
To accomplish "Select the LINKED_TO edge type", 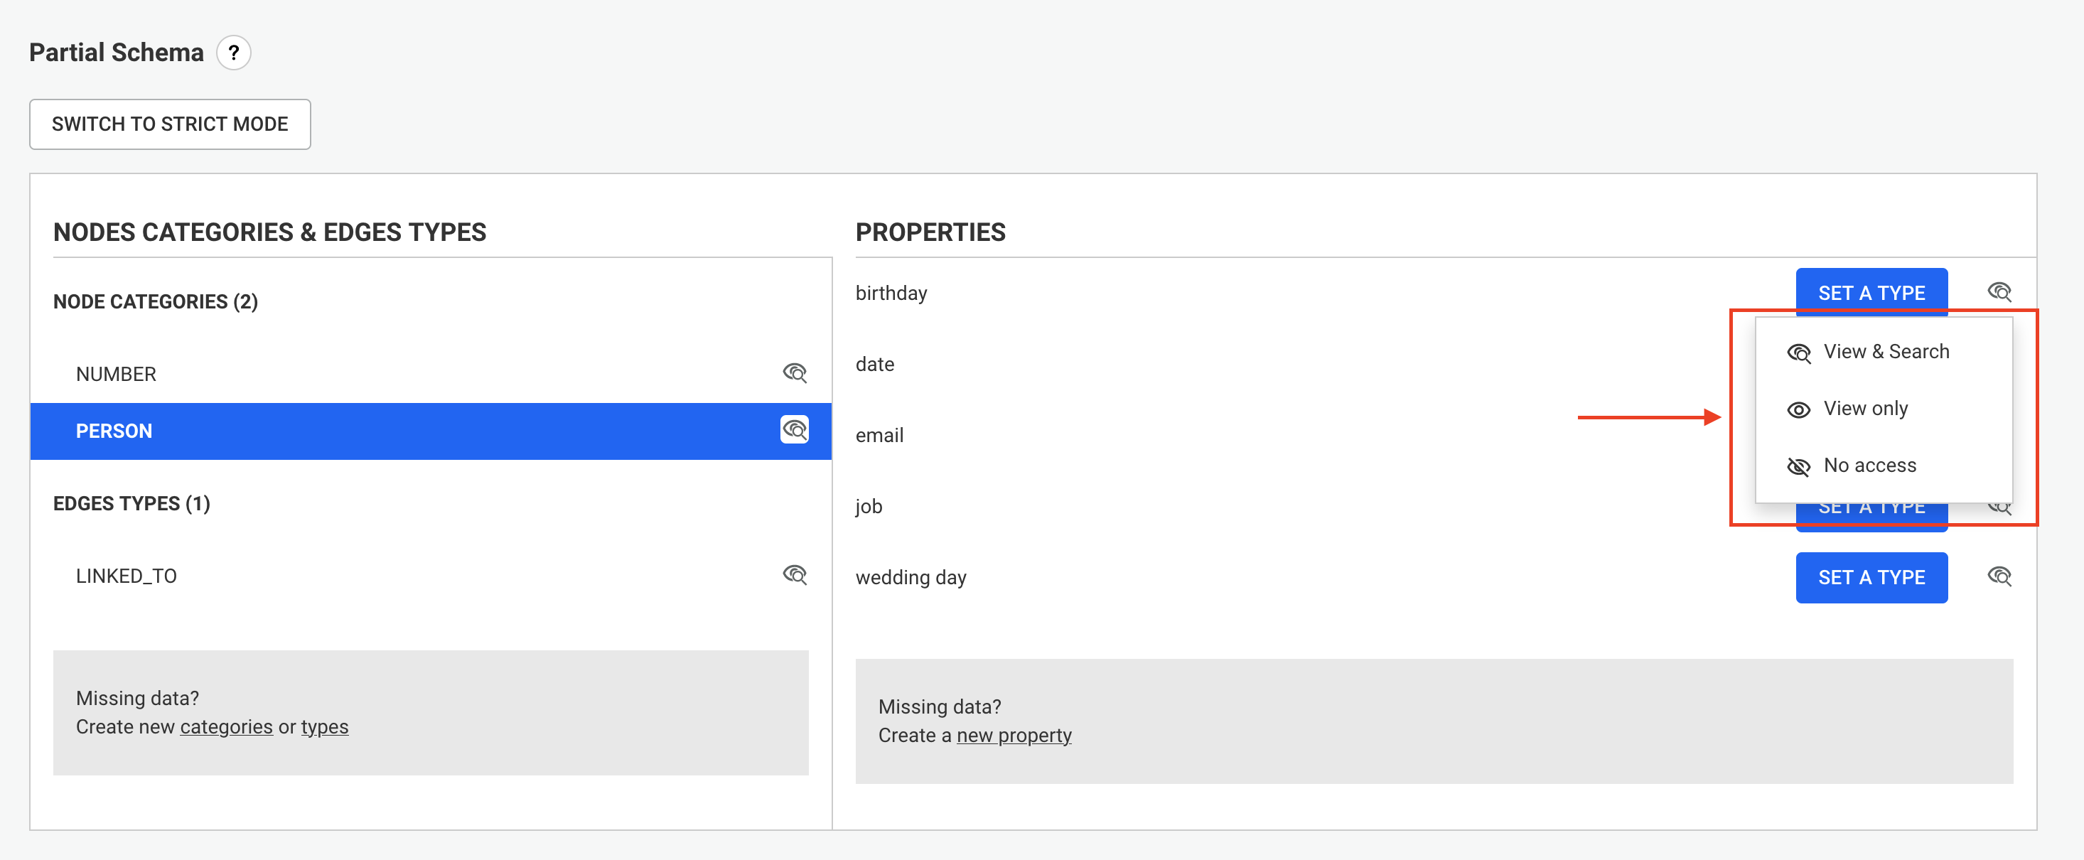I will coord(127,576).
